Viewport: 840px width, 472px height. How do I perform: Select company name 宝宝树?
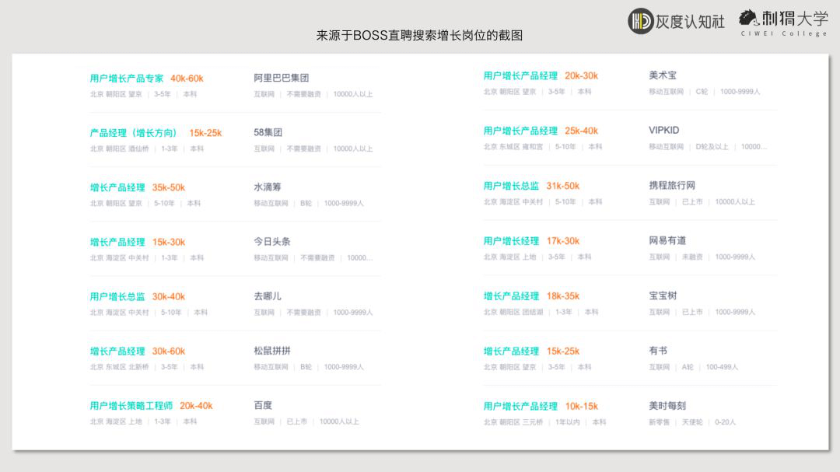tap(663, 295)
